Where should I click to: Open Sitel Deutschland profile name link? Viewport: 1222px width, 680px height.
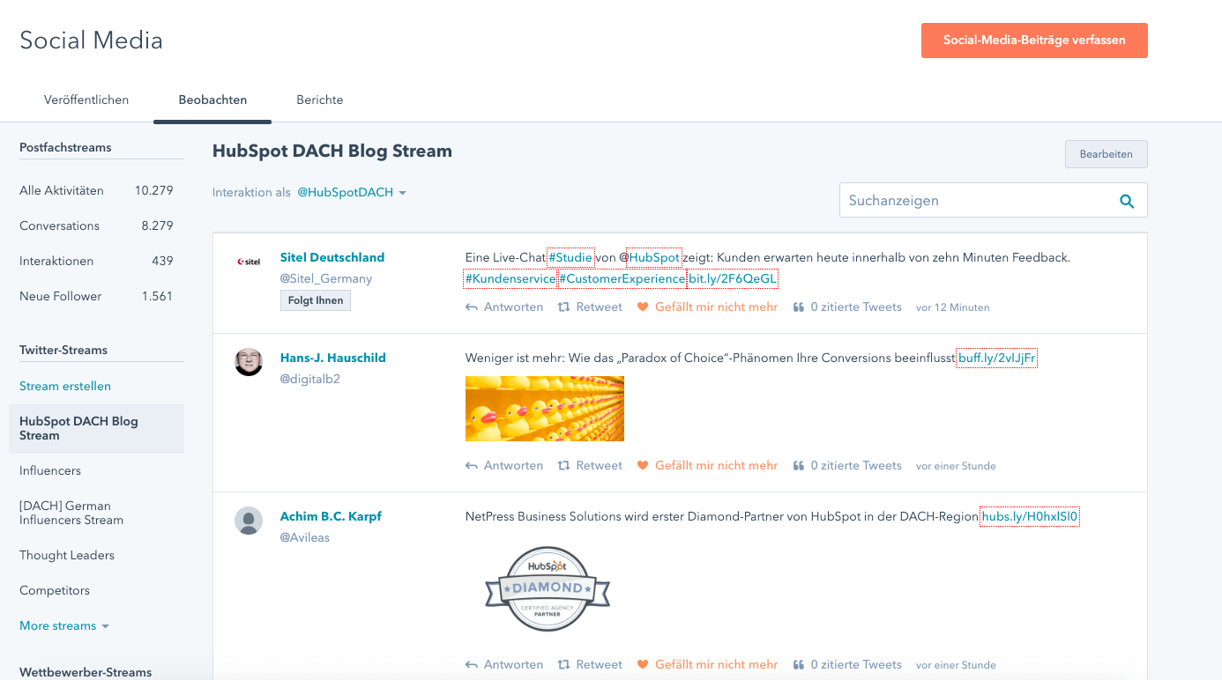coord(332,258)
